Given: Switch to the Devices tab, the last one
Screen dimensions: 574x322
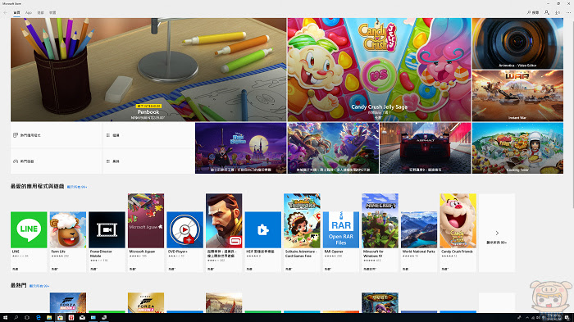Looking at the screenshot, I should point(52,12).
